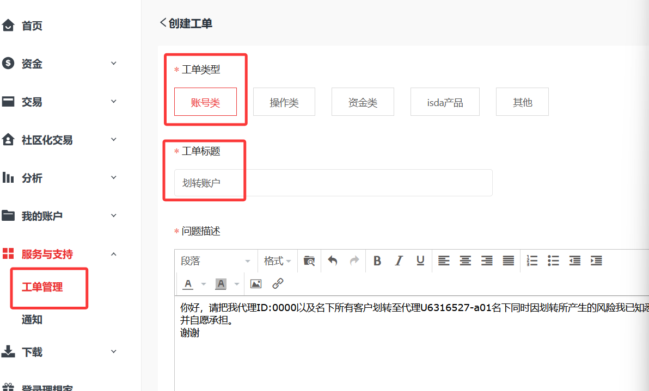Click the 工单标题 input field
Viewport: 649px width, 391px height.
point(333,183)
